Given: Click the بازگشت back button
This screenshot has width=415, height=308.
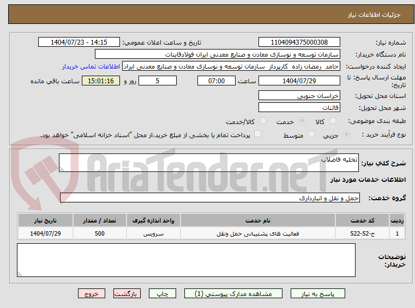Looking at the screenshot, I should pyautogui.click(x=127, y=293).
